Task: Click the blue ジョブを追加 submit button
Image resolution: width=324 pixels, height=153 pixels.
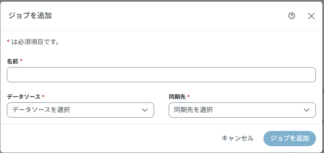Action: (290, 139)
